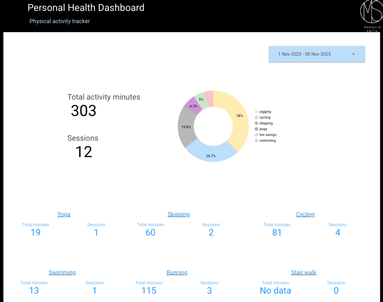Click the yoga legend color dot
This screenshot has width=383, height=302.
[x=256, y=129]
